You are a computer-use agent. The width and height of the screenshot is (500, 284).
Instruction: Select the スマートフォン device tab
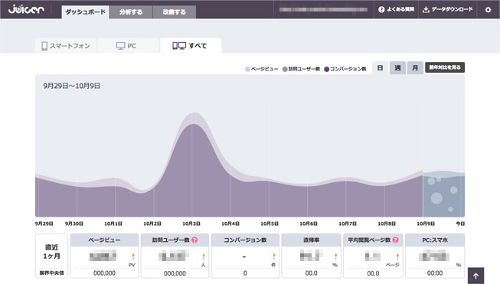click(66, 46)
